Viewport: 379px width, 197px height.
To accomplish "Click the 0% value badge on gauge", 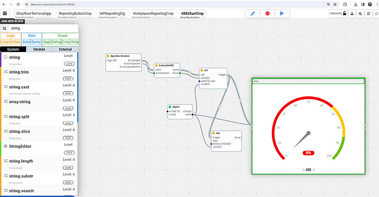I will click(308, 153).
